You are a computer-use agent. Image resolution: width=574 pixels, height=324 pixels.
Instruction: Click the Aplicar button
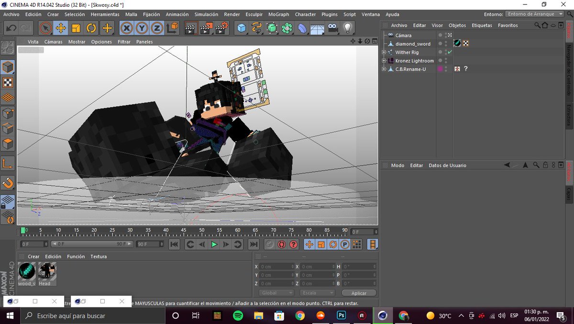pos(359,293)
